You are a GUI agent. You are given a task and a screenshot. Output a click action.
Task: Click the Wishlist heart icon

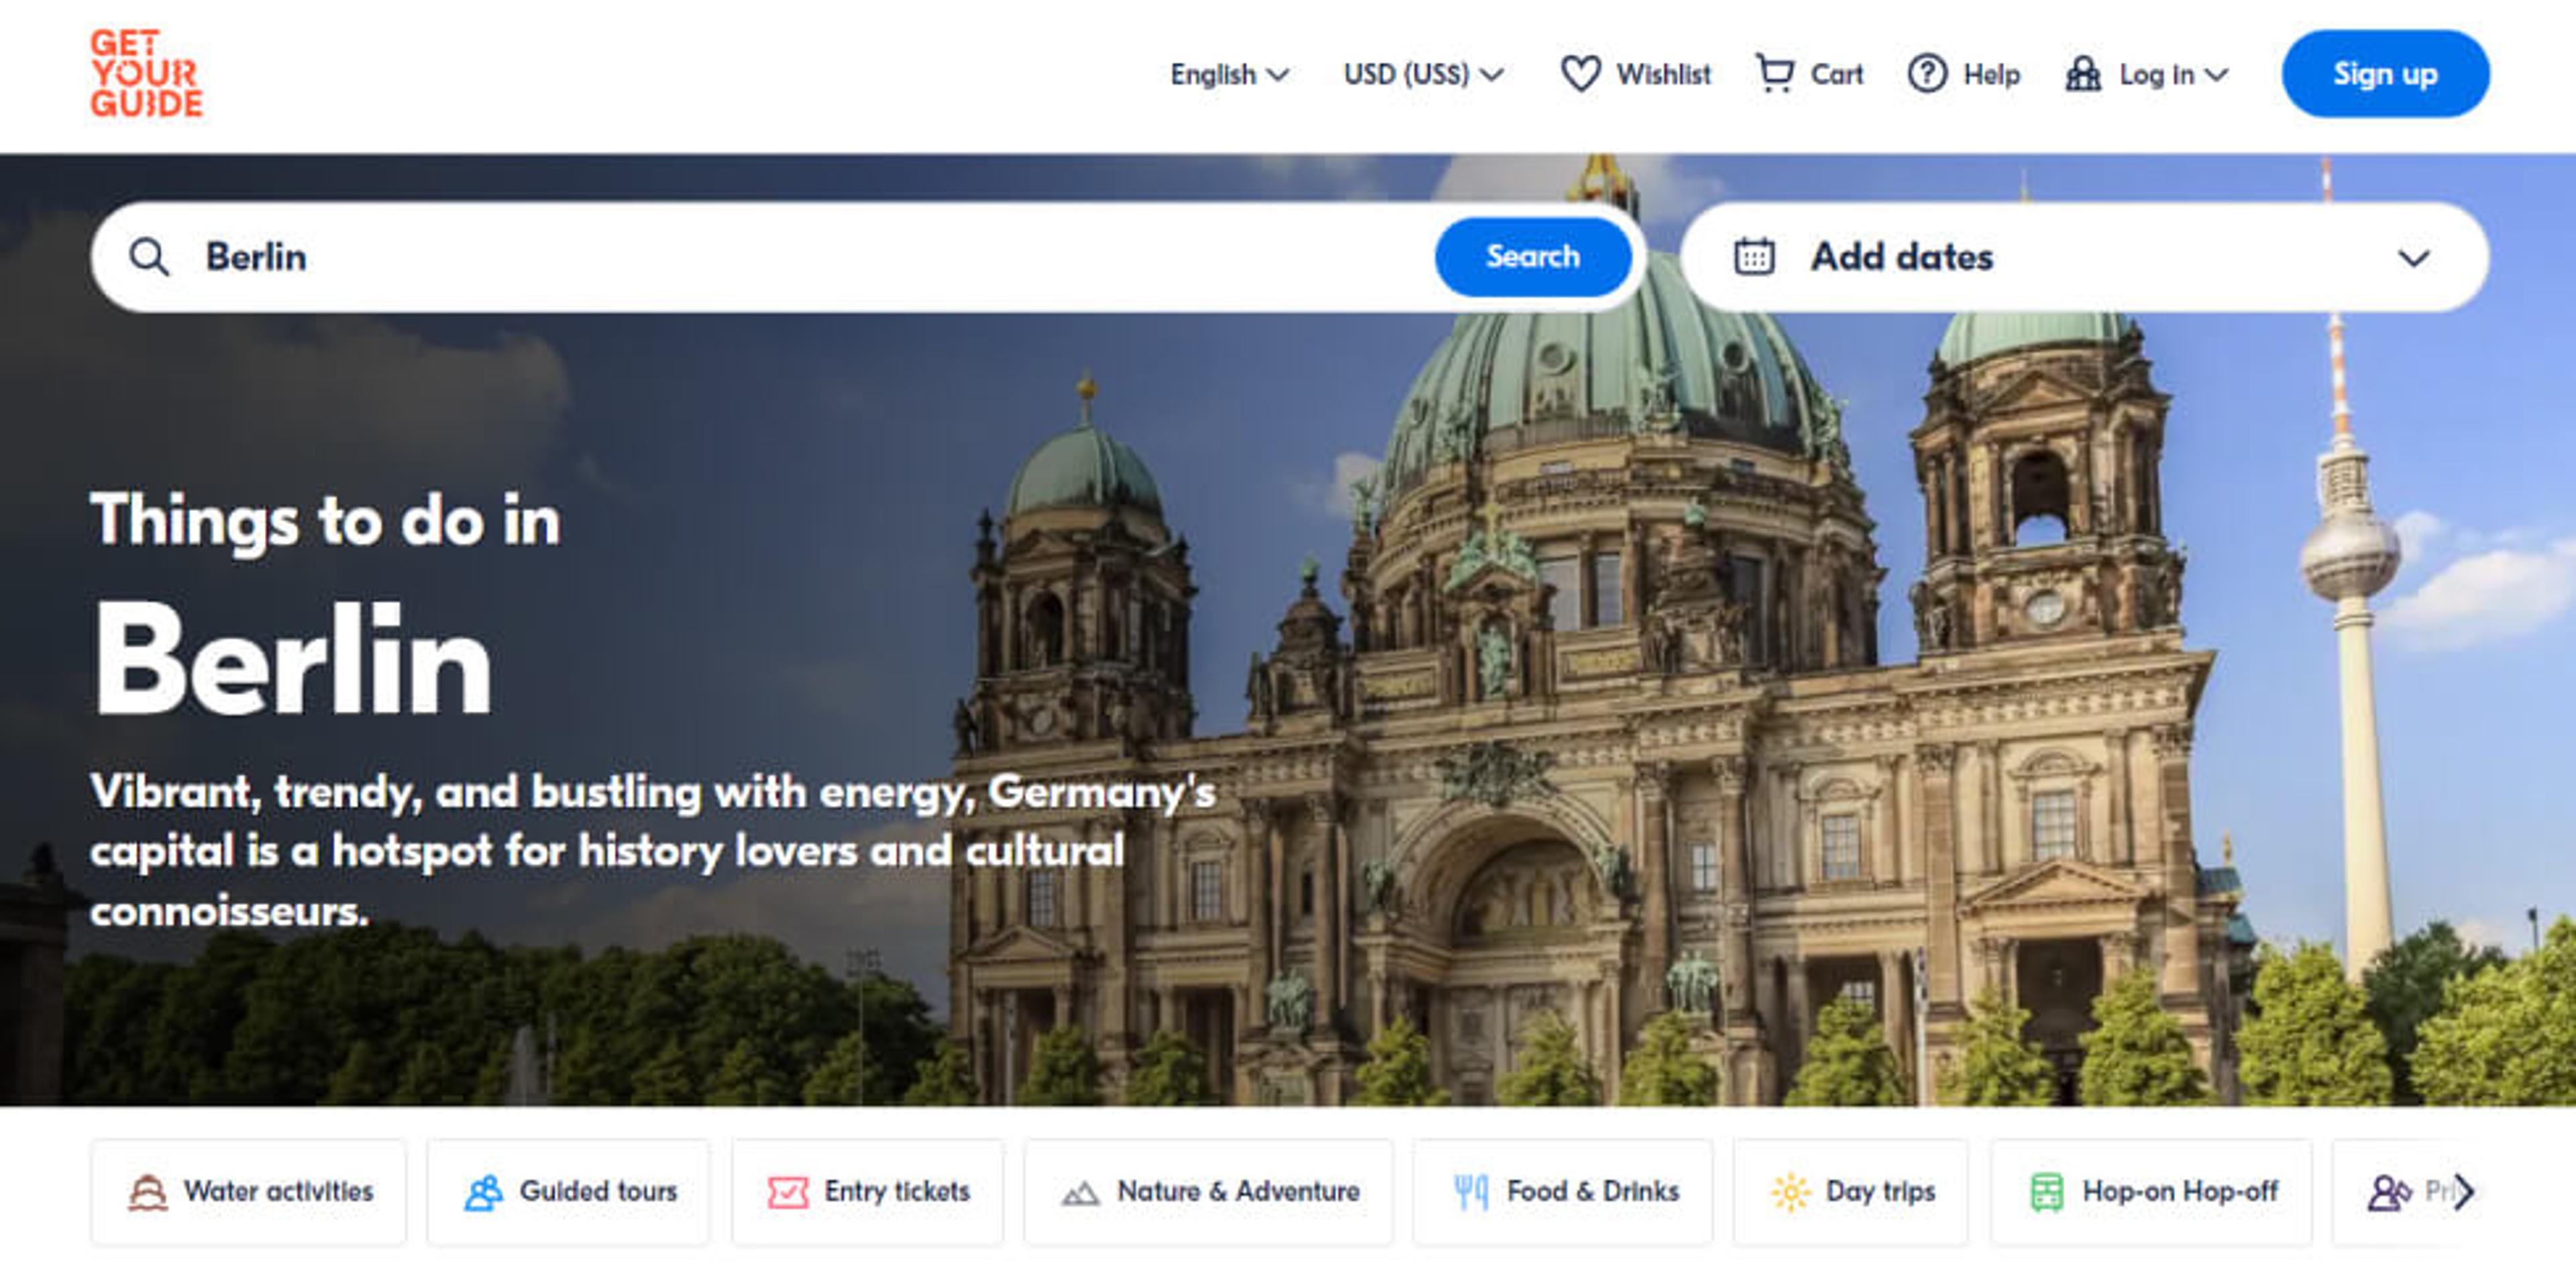coord(1580,74)
